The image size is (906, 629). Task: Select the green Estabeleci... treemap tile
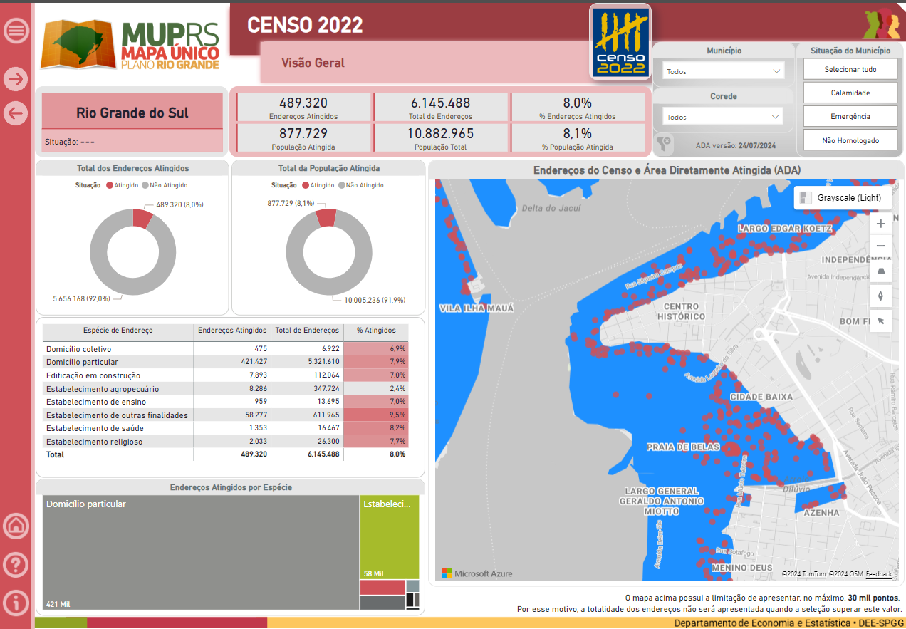[x=390, y=537]
